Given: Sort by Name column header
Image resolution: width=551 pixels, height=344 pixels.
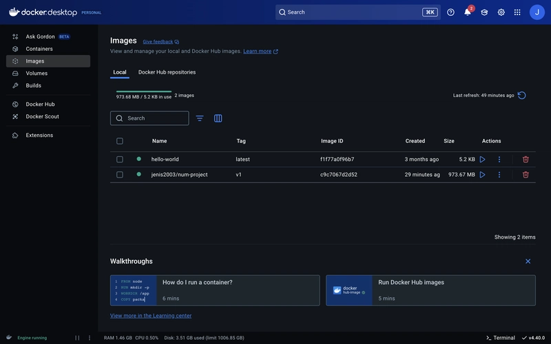Looking at the screenshot, I should click(x=160, y=141).
